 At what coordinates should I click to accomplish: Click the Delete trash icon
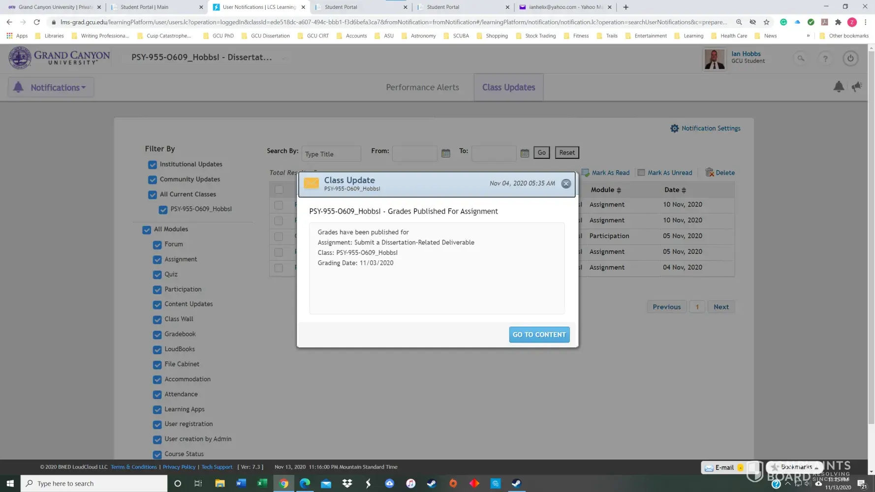pyautogui.click(x=709, y=172)
